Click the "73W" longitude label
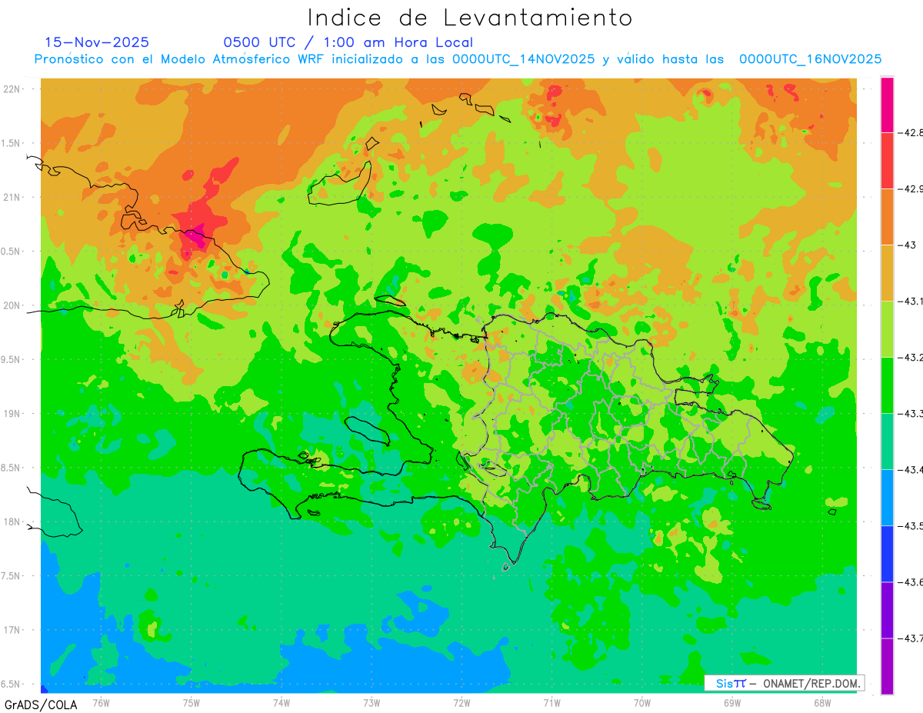Image resolution: width=923 pixels, height=713 pixels. pos(372,702)
